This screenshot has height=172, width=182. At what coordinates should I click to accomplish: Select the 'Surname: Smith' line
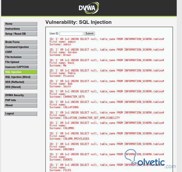click(60, 86)
